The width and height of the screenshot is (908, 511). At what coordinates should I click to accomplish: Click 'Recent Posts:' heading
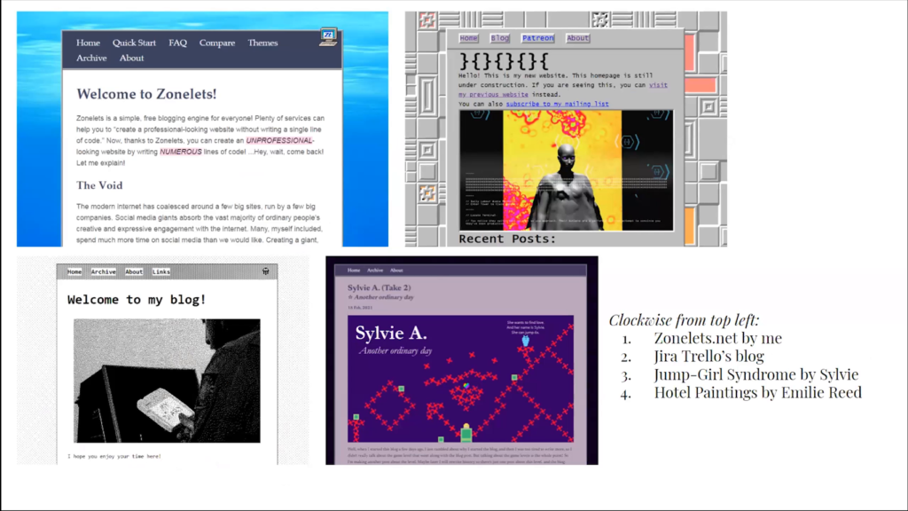(x=507, y=239)
